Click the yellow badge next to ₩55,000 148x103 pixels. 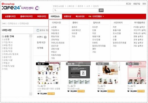click(51, 94)
